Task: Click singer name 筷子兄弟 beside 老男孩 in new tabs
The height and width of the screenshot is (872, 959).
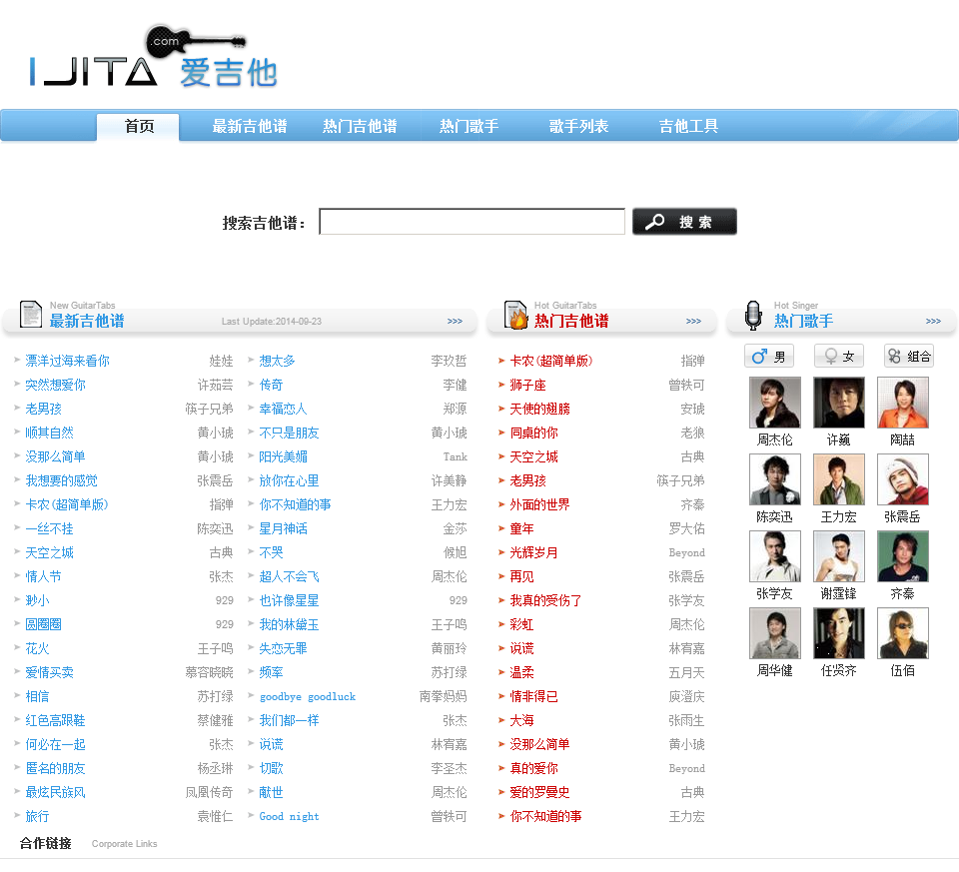Action: (x=209, y=409)
